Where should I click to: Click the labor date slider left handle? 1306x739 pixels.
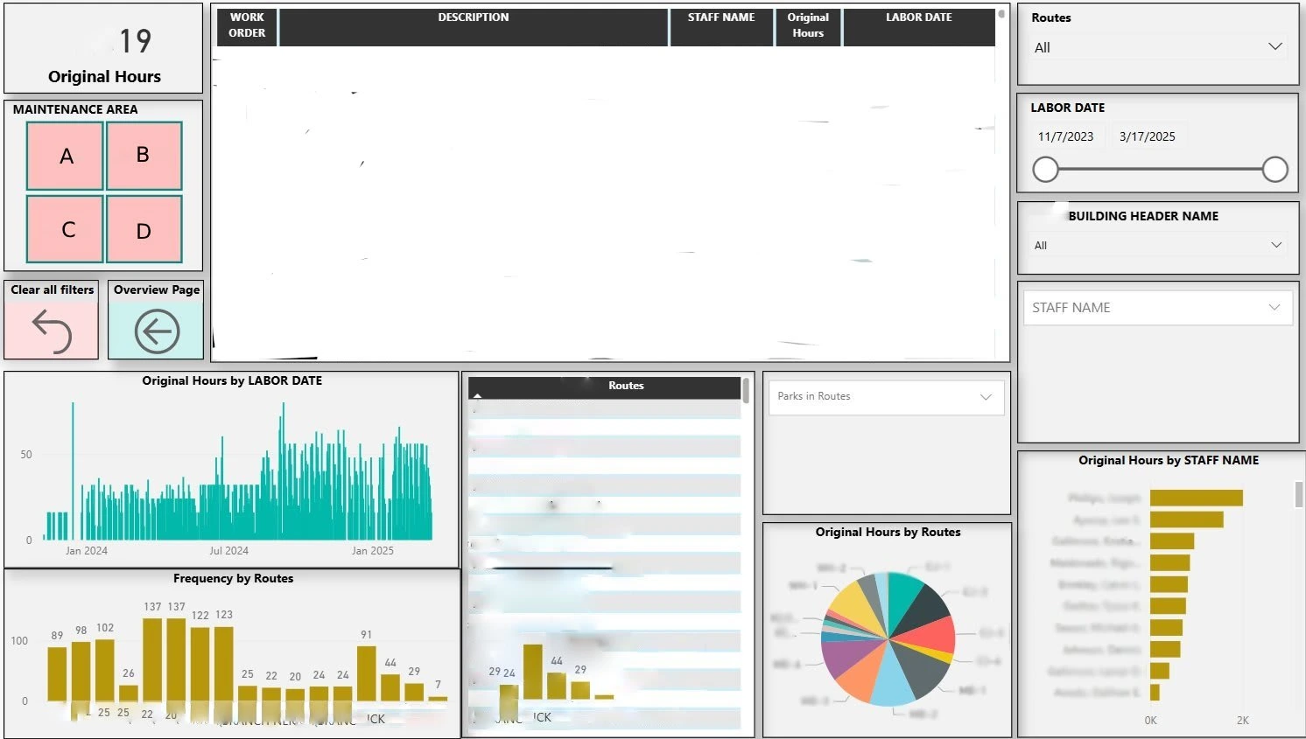click(1045, 170)
